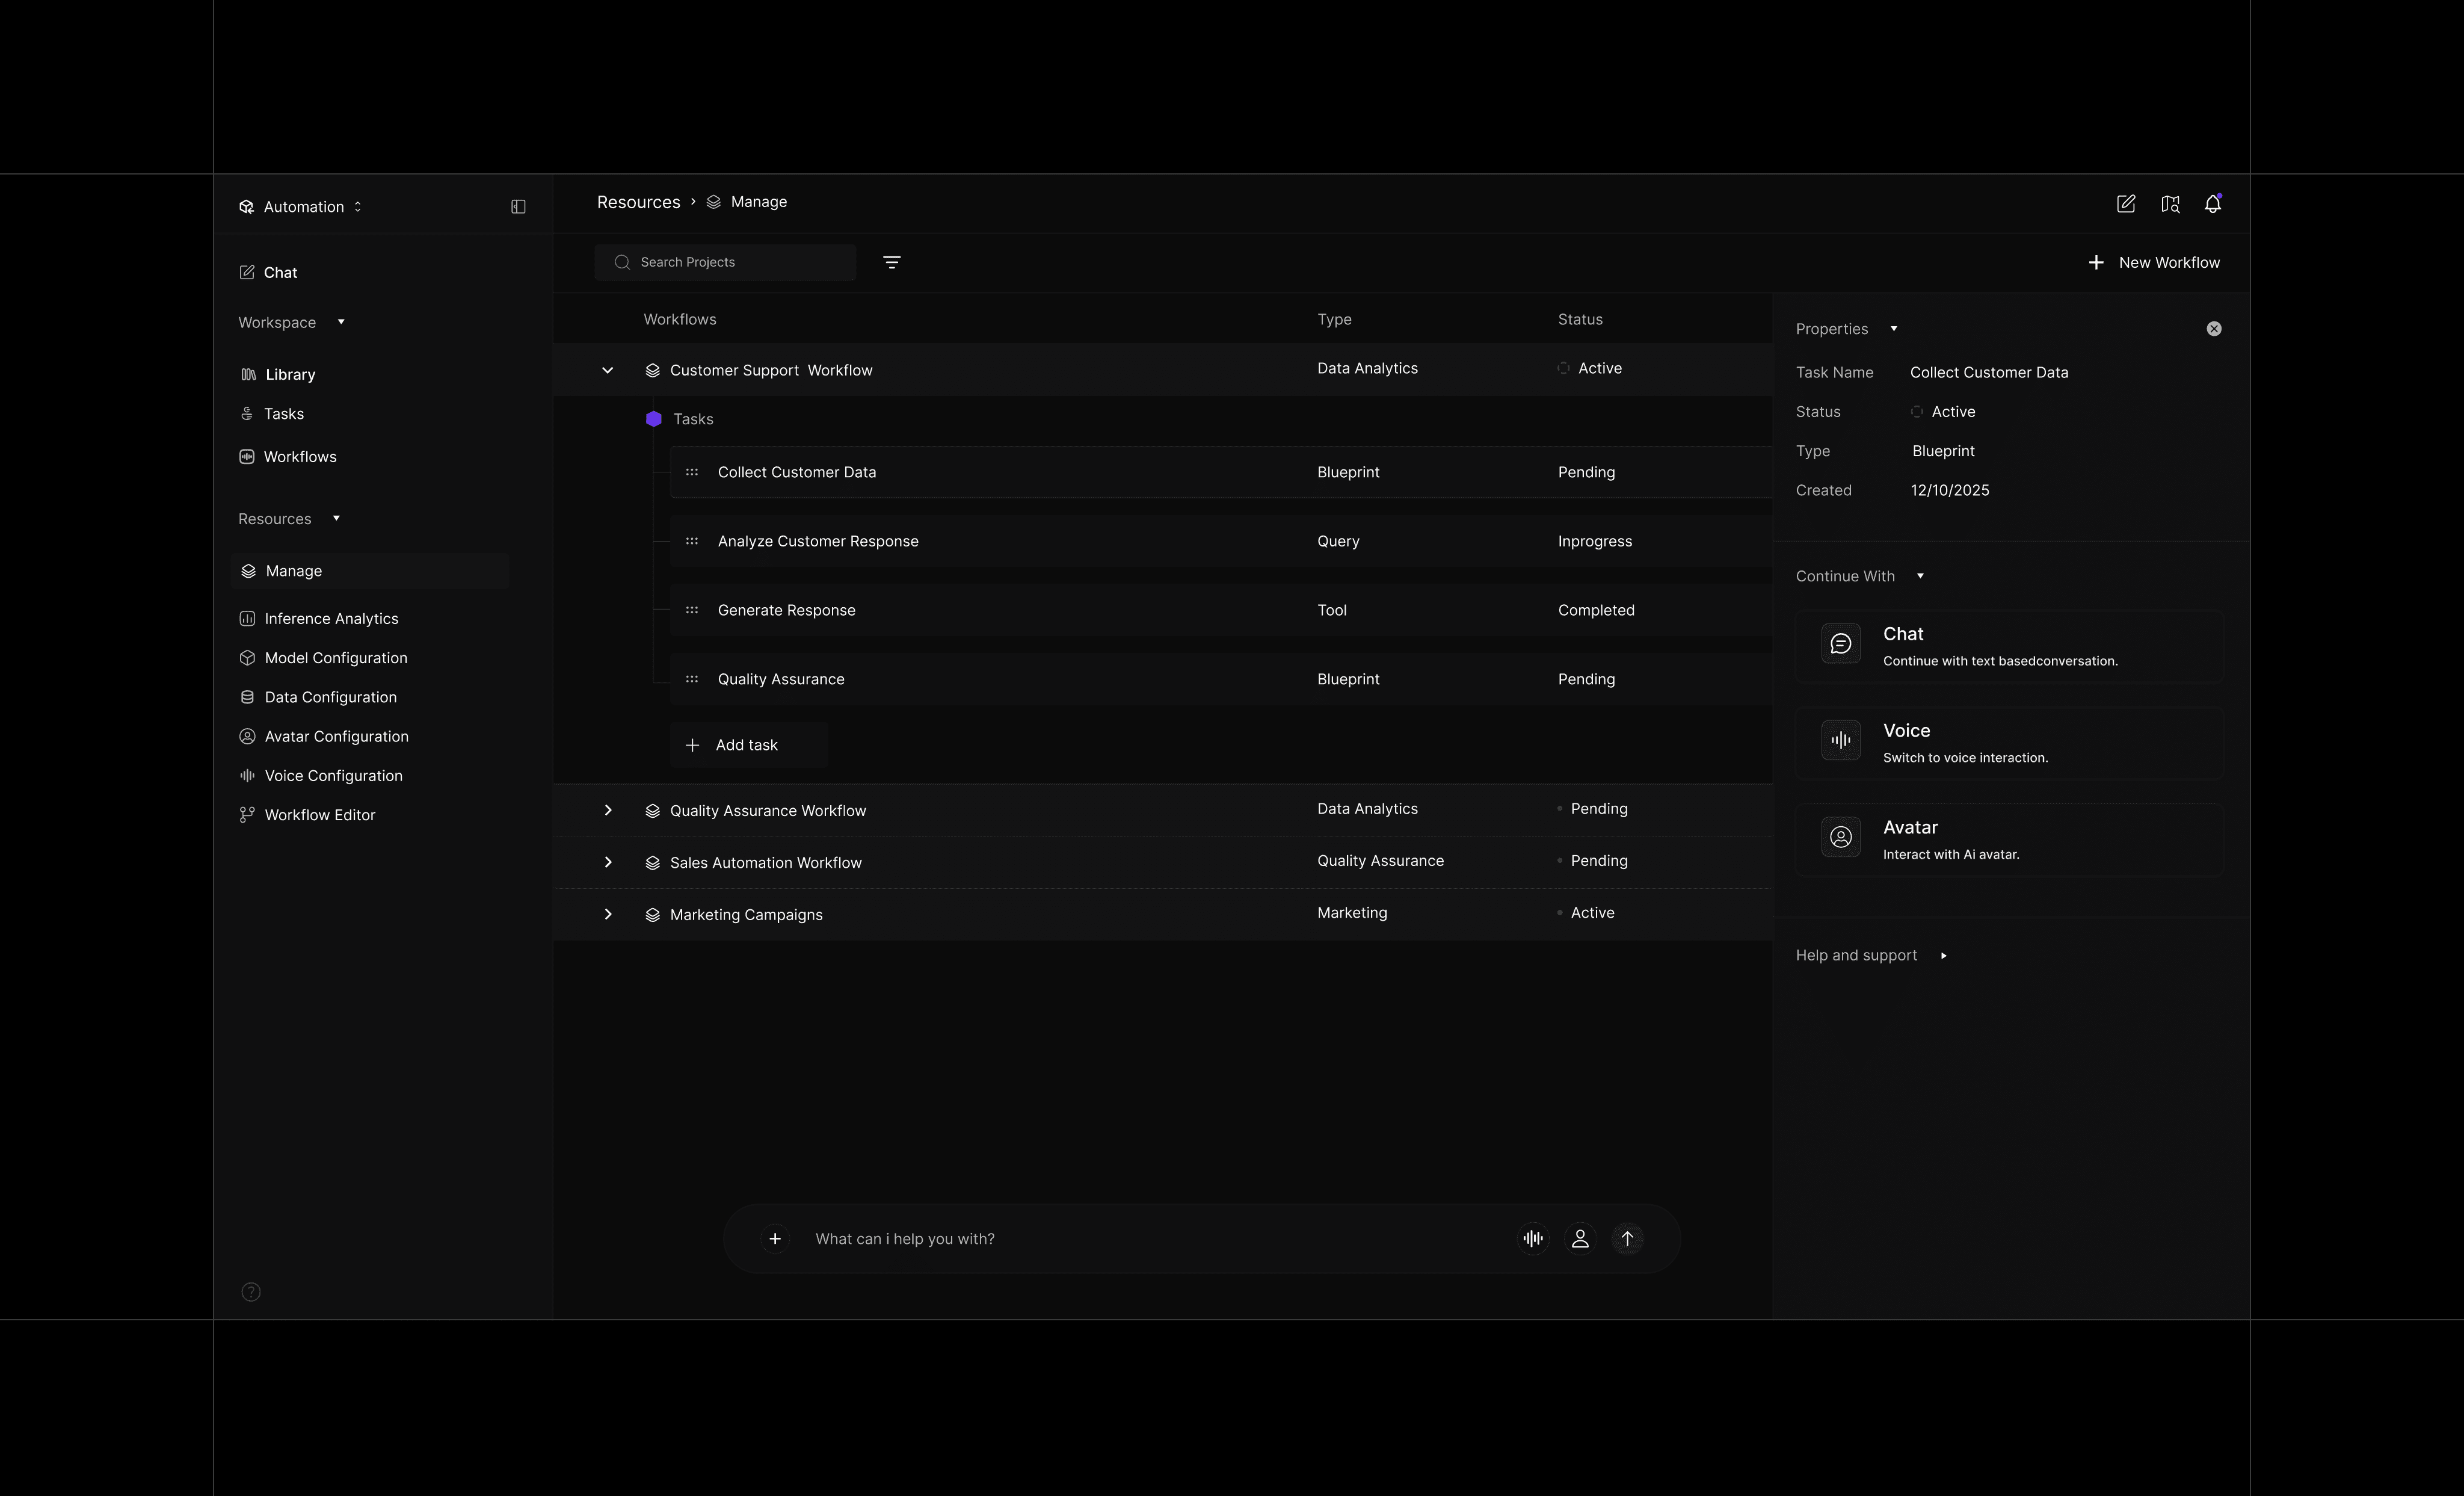Click Add task button
This screenshot has height=1496, width=2464.
747,744
